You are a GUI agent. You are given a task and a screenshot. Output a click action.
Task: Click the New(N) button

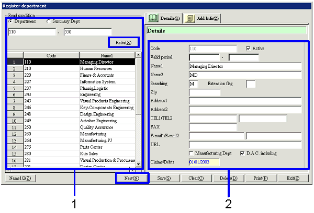[x=132, y=178]
